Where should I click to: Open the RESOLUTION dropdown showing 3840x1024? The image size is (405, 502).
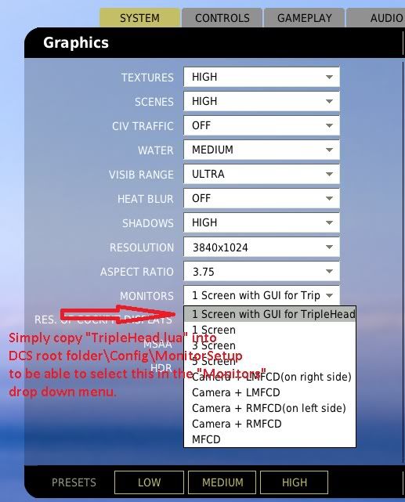point(262,247)
